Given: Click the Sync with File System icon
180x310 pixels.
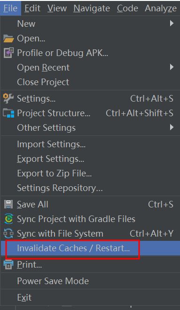Looking at the screenshot, I should [x=8, y=233].
